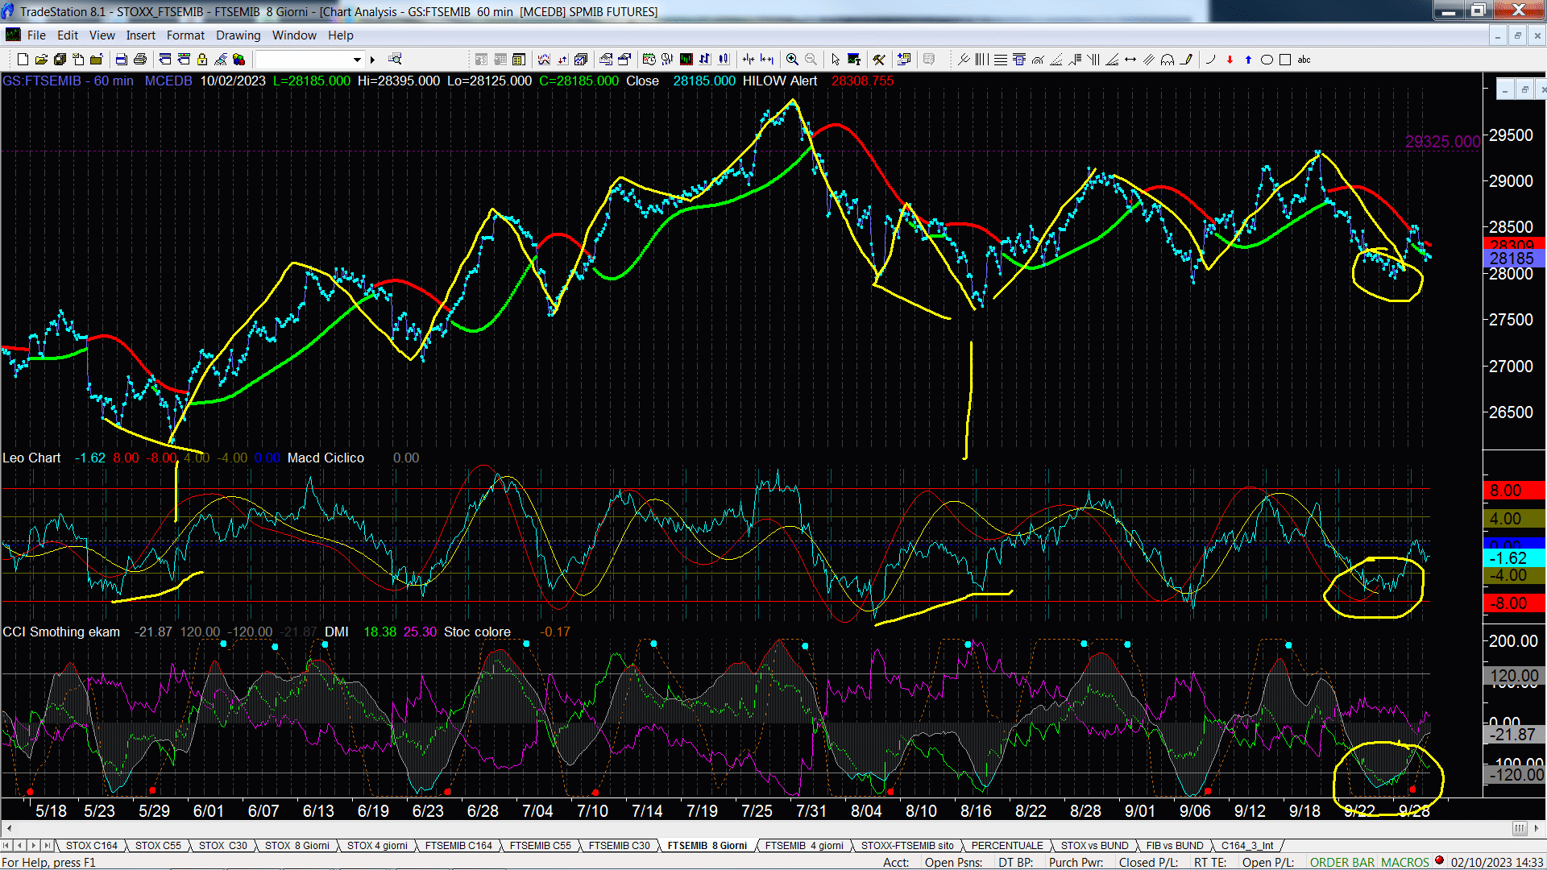Viewport: 1547px width, 870px height.
Task: Click the empty symbol input field
Action: click(x=303, y=60)
